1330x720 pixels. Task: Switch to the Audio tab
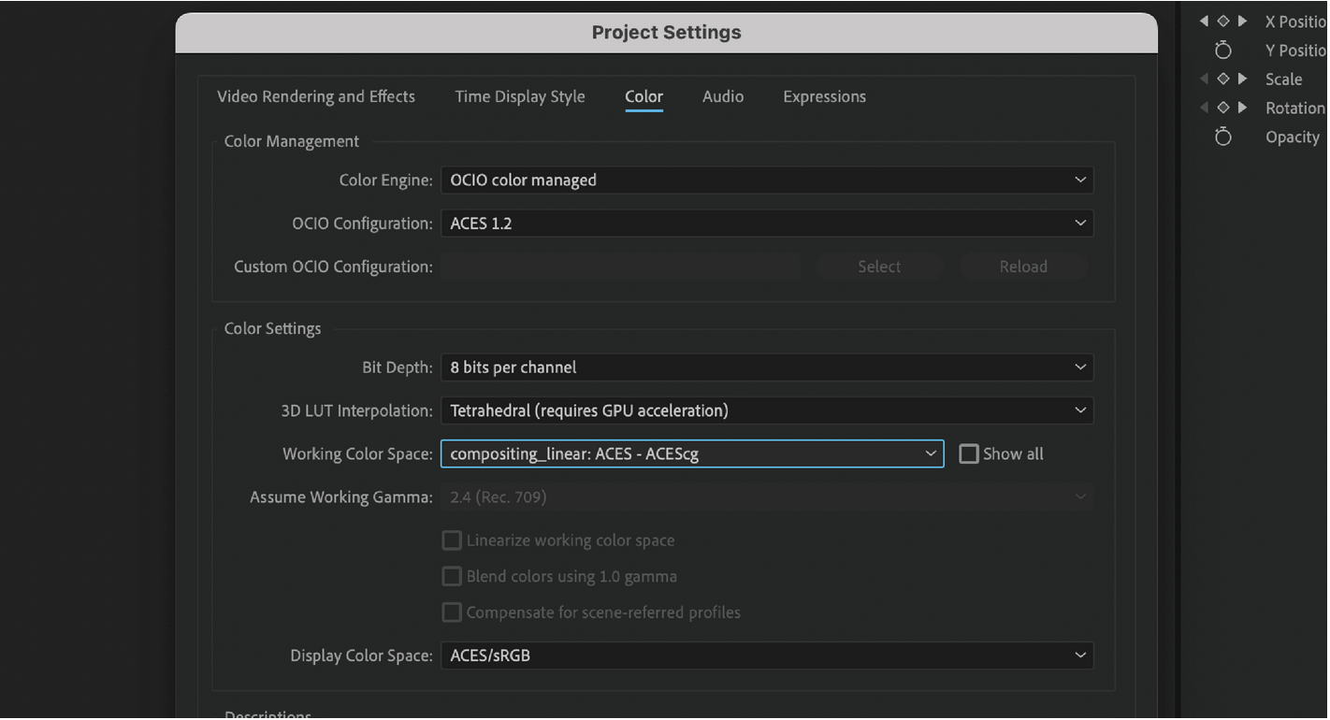coord(723,96)
